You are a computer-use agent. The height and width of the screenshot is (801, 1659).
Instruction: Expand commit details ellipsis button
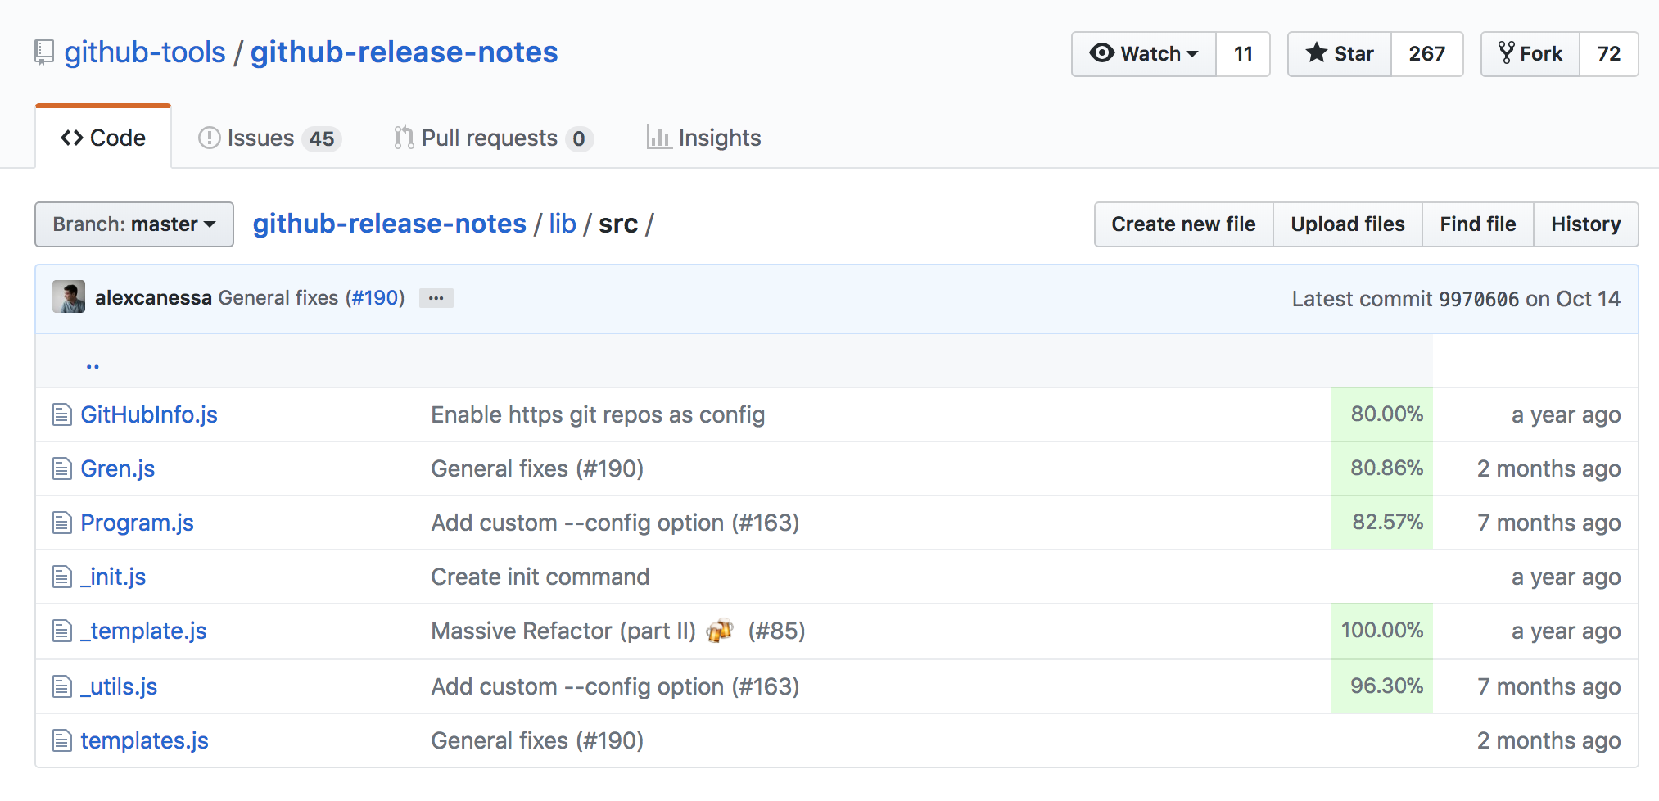click(436, 298)
